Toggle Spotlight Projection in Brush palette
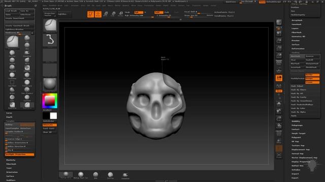This screenshot has width=325, height=182. click(x=20, y=154)
